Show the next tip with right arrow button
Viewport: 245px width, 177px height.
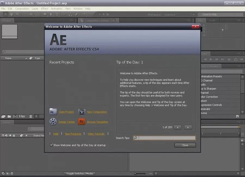188,127
